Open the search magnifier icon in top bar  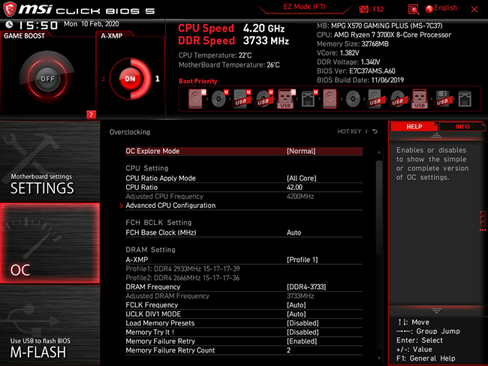413,9
